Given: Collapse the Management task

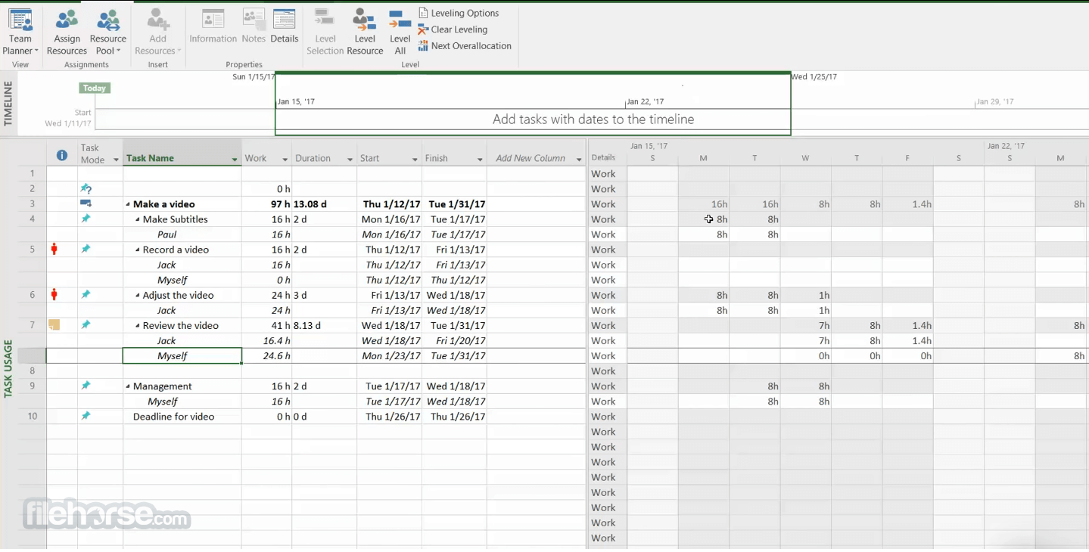Looking at the screenshot, I should (x=128, y=386).
